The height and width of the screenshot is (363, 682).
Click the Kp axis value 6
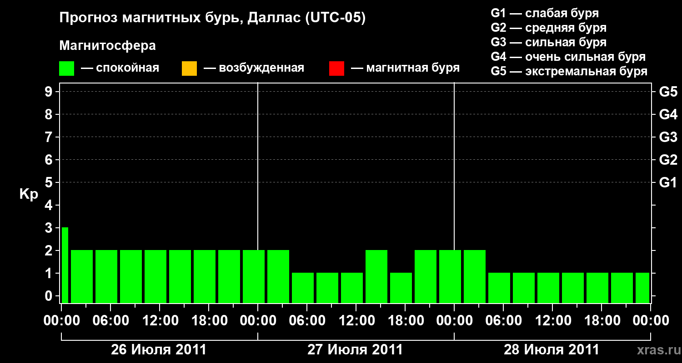[x=49, y=160]
